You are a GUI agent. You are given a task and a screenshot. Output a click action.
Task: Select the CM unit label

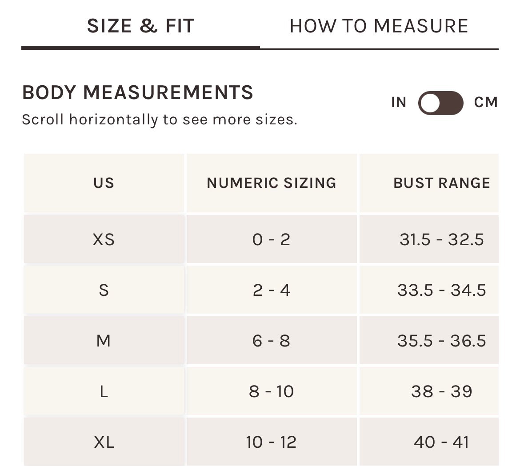(486, 103)
